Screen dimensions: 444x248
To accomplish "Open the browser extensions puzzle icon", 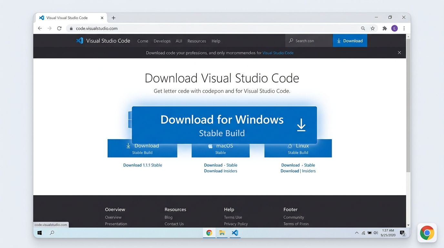I will (385, 28).
